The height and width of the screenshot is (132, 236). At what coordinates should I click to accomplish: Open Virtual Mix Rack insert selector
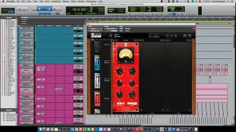tap(96, 31)
